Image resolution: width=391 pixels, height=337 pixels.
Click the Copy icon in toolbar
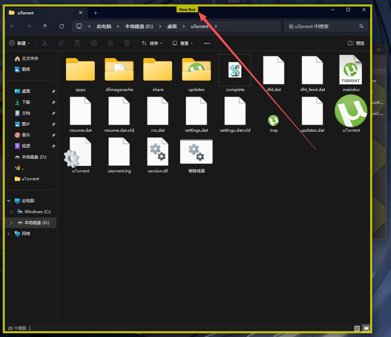[x=61, y=43]
